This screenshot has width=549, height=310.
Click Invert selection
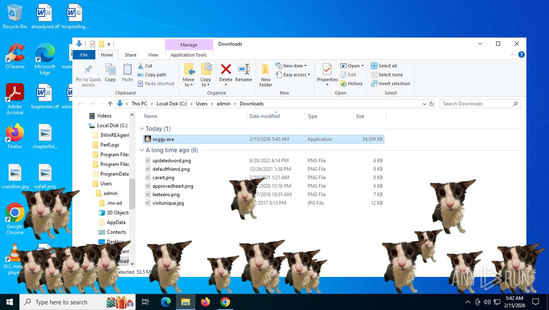[390, 84]
